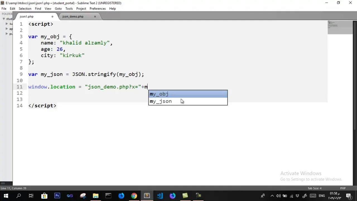Open the Project menu
The height and width of the screenshot is (201, 357).
(81, 9)
